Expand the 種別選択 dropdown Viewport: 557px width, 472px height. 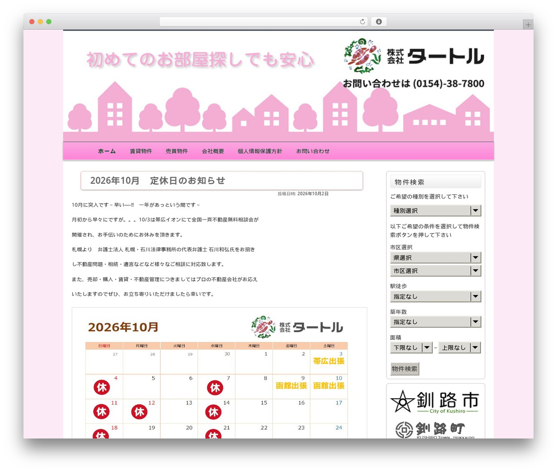coord(435,210)
